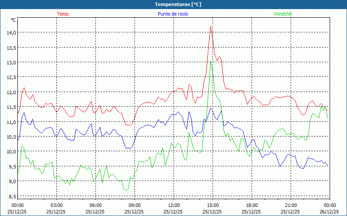Click the 13,0 value on the y-axis
The image size is (347, 216).
click(11, 62)
